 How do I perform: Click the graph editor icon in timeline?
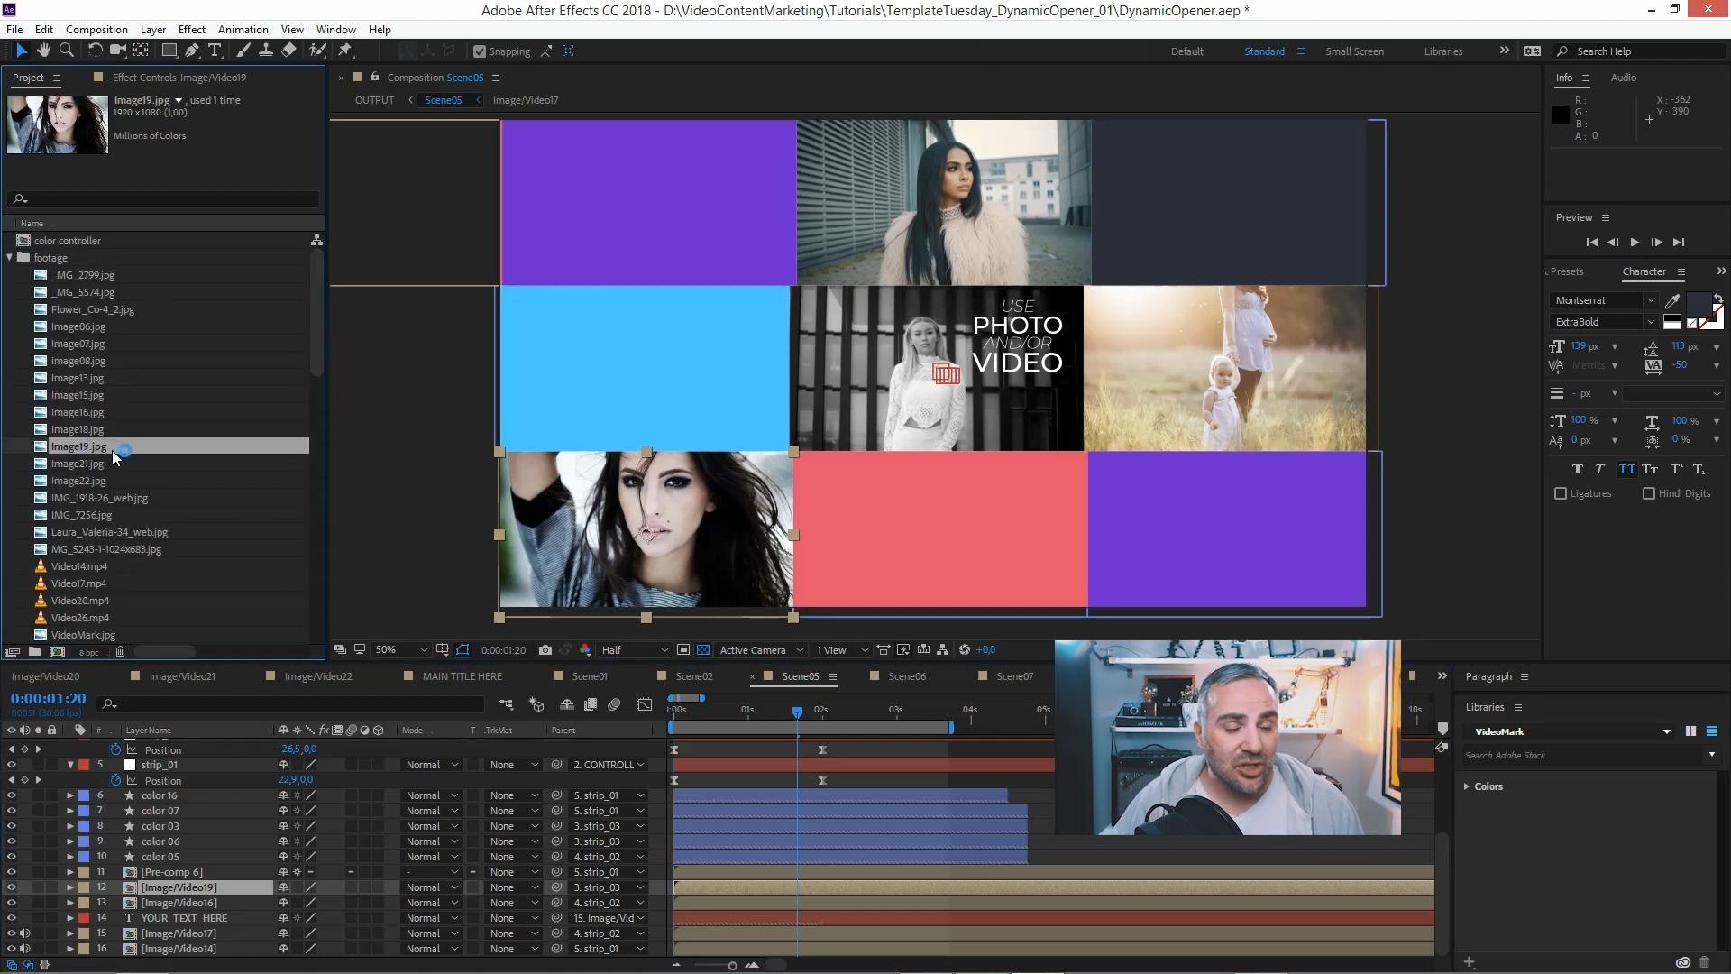tap(645, 704)
